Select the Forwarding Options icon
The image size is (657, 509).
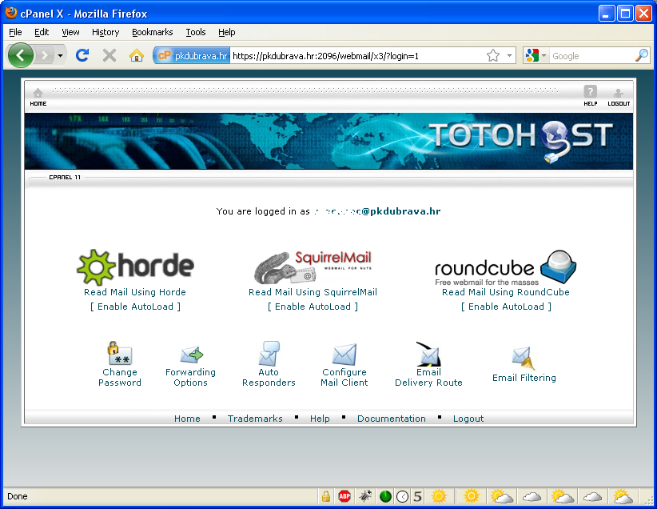(x=191, y=355)
